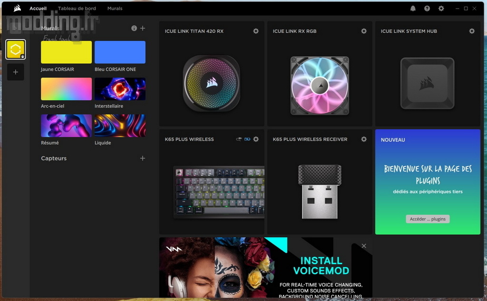Image resolution: width=487 pixels, height=301 pixels.
Task: Open settings gear for K65 PLUS WIRELESS keyboard
Action: pos(255,139)
